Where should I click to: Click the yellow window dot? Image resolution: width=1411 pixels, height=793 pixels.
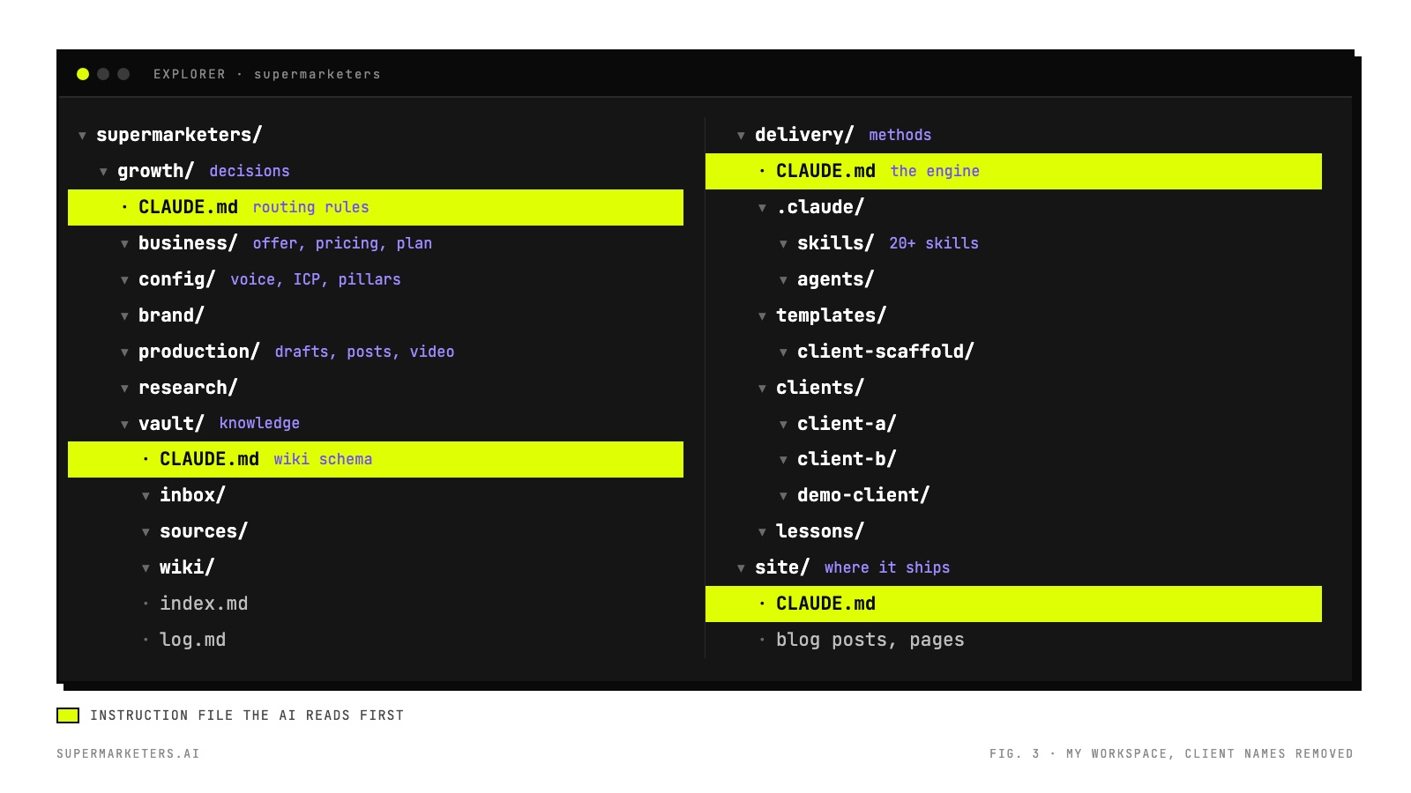83,74
